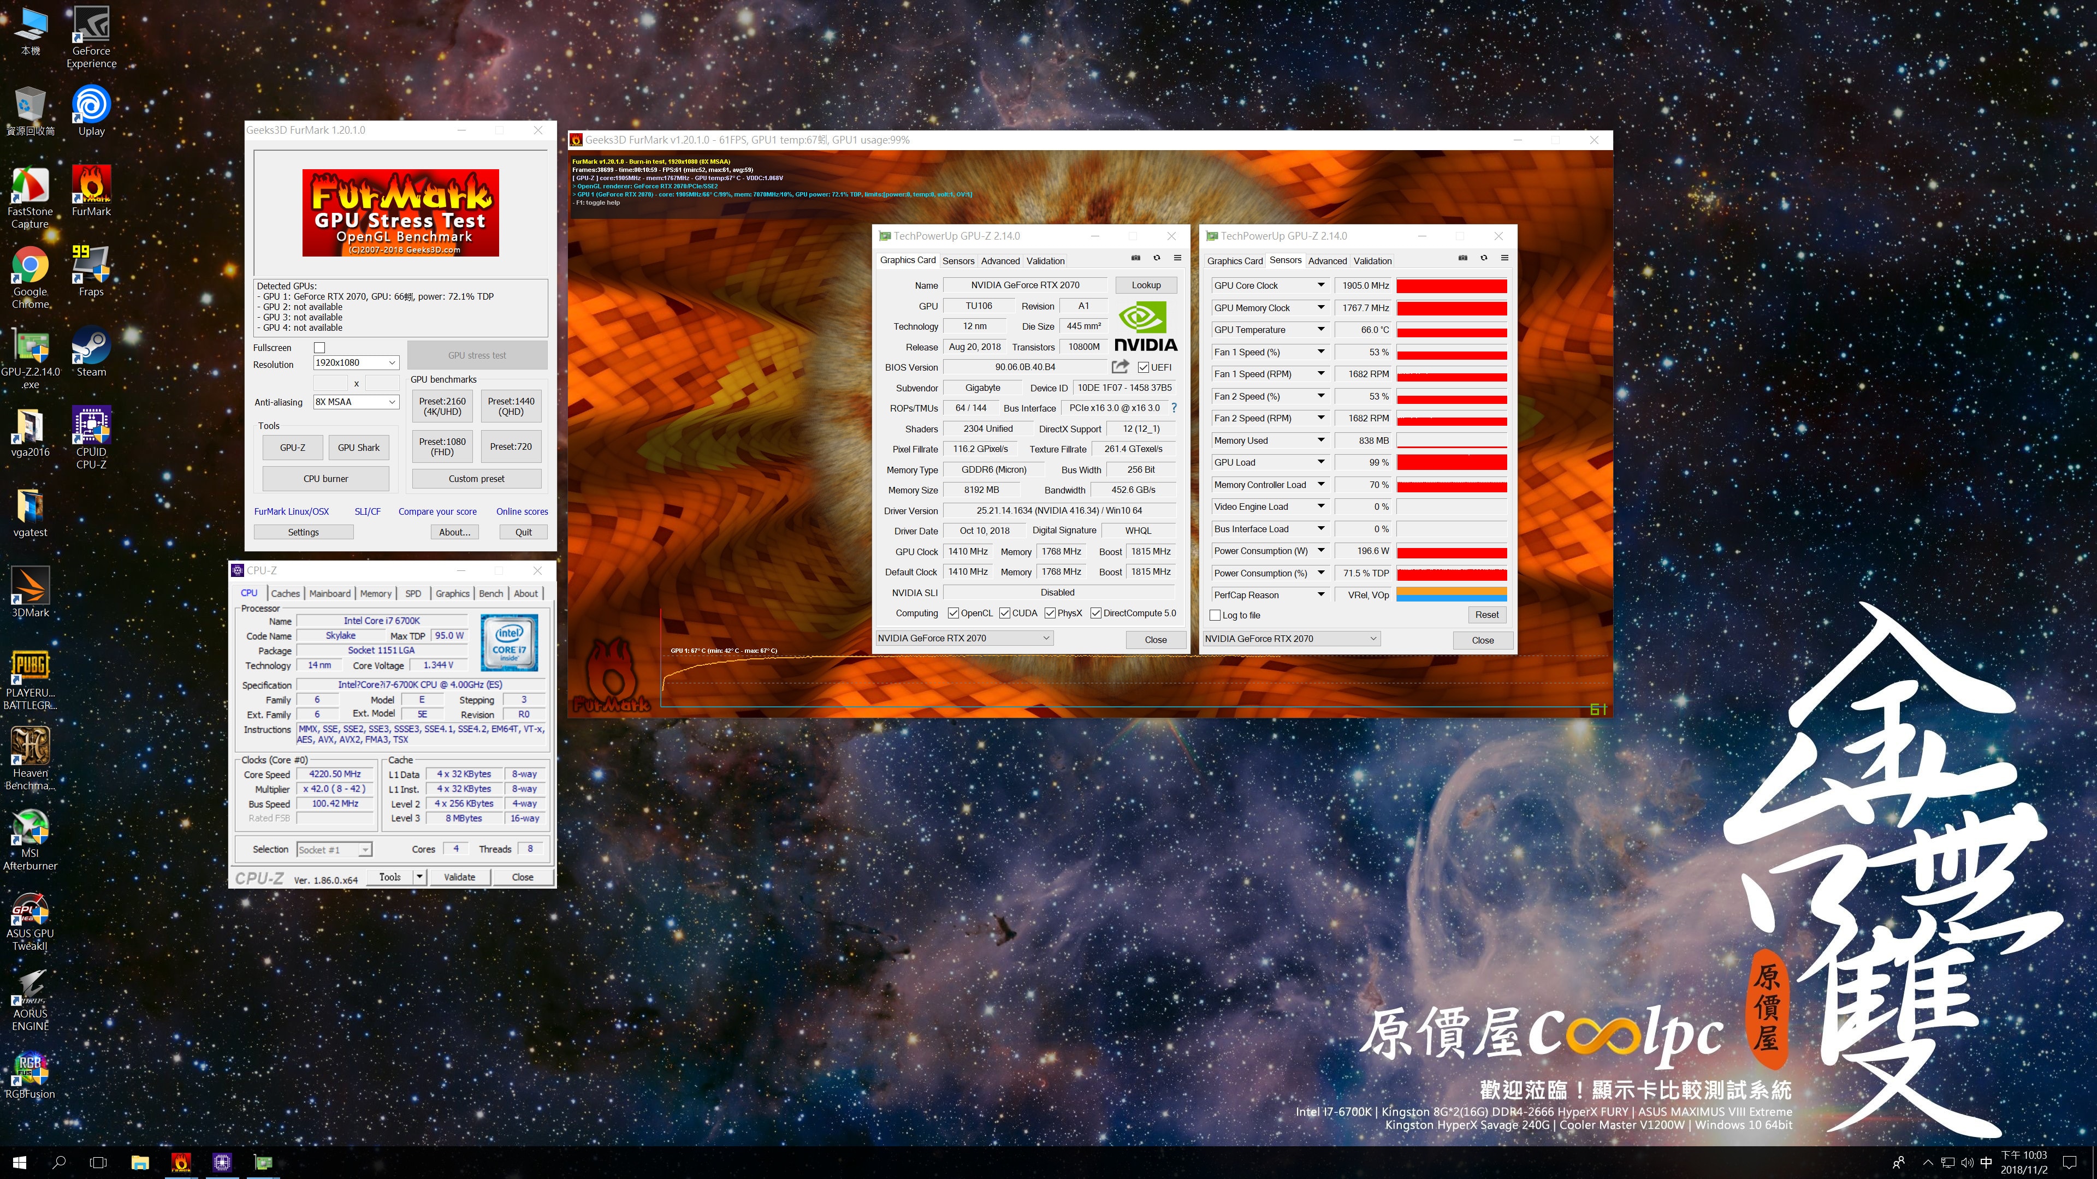Launch the PUBG Battlegrounds desktop shortcut
The height and width of the screenshot is (1179, 2097).
pyautogui.click(x=30, y=680)
